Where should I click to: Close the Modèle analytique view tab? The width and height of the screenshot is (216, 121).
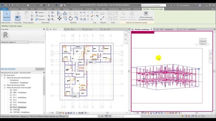(152, 29)
